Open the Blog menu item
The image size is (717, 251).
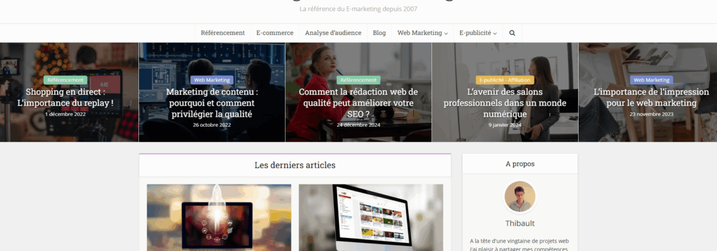click(x=379, y=33)
